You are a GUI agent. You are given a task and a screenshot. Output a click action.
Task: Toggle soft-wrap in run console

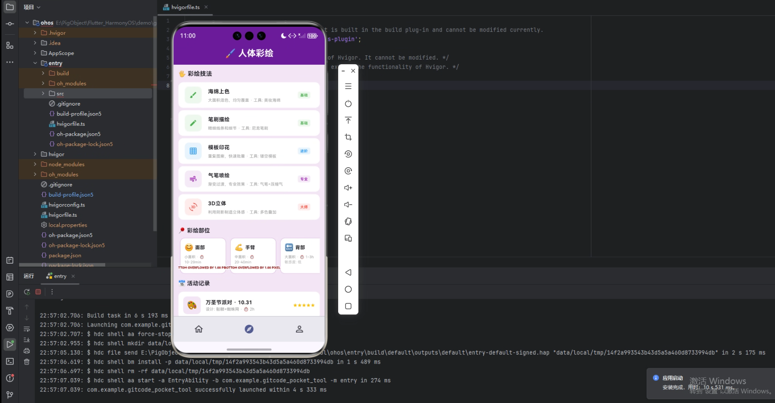(27, 329)
